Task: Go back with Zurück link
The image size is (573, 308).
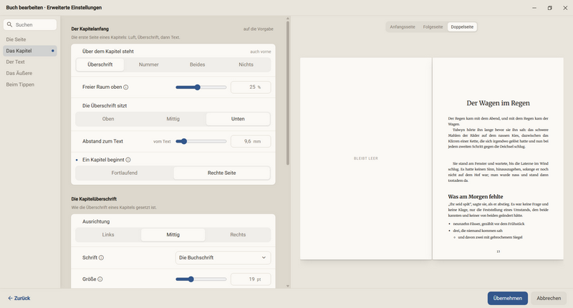Action: click(19, 298)
